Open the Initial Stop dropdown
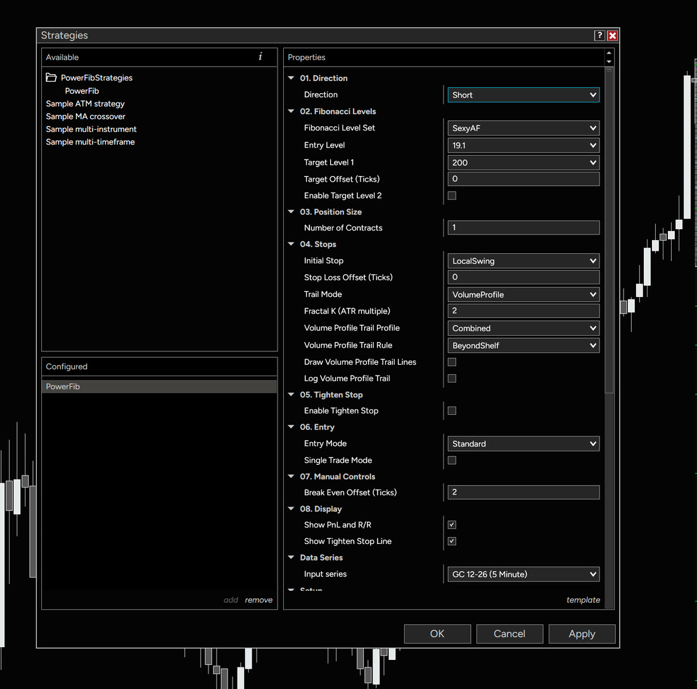 pos(523,261)
